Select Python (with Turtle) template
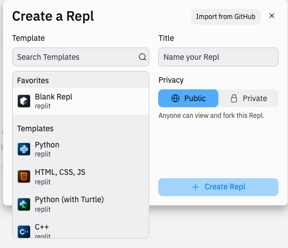 81,204
